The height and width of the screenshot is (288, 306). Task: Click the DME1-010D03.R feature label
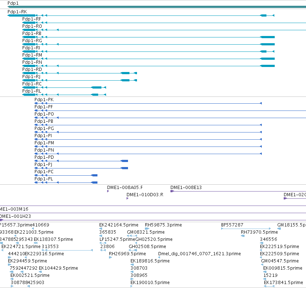[x=145, y=195]
